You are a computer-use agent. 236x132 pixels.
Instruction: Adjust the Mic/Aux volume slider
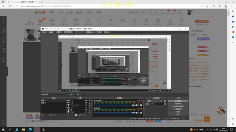114,105
